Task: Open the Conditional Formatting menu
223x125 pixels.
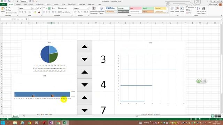Action: pos(94,10)
